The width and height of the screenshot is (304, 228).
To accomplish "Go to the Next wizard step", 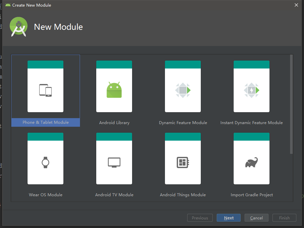I will [x=229, y=218].
